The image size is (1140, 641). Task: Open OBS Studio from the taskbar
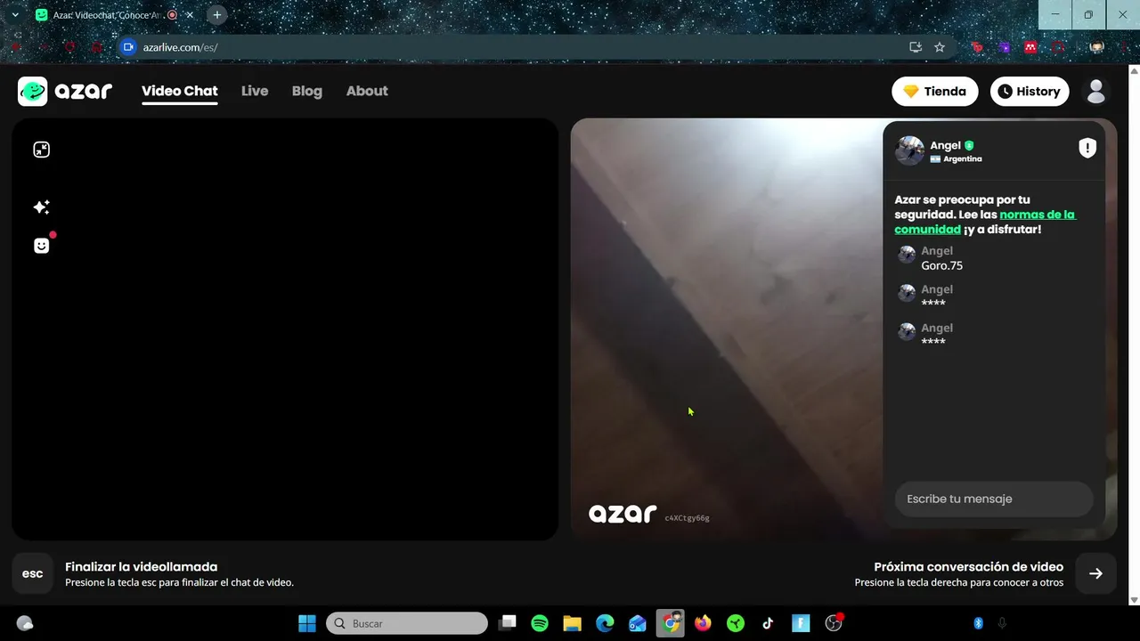coord(834,623)
